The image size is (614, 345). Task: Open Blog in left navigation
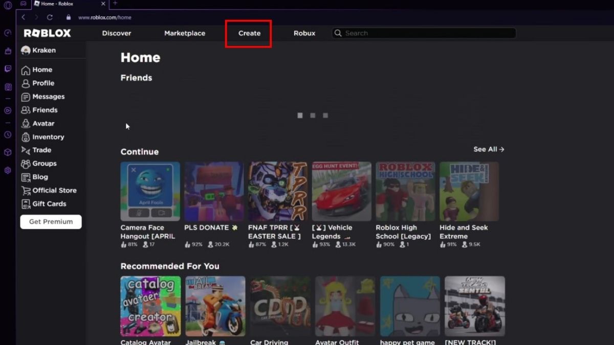click(x=34, y=177)
